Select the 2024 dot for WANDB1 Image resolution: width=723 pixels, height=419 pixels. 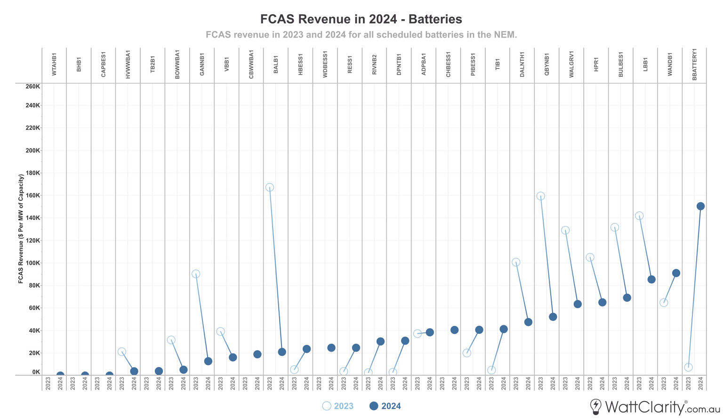(676, 273)
